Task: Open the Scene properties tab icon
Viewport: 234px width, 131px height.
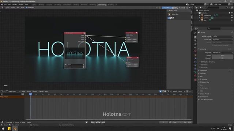Action: click(195, 47)
